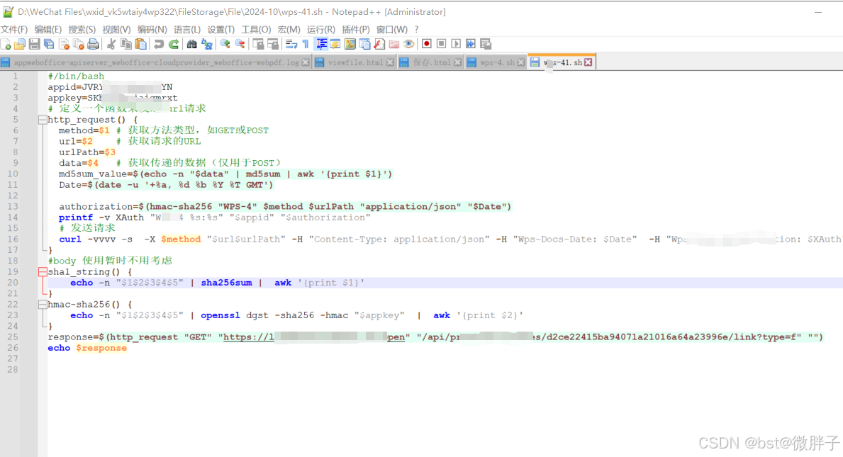
Task: Switch to 保存.html tab
Action: [x=431, y=62]
